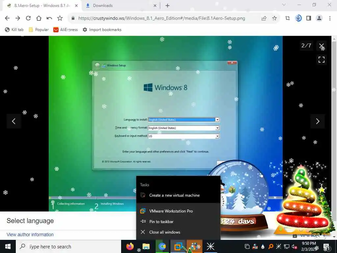Click the address bar URL
Image resolution: width=337 pixels, height=253 pixels.
tap(162, 18)
